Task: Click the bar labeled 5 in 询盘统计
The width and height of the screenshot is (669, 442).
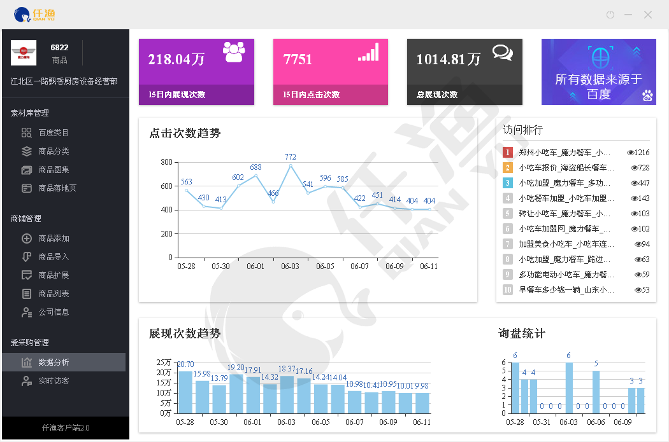Action: click(x=596, y=392)
